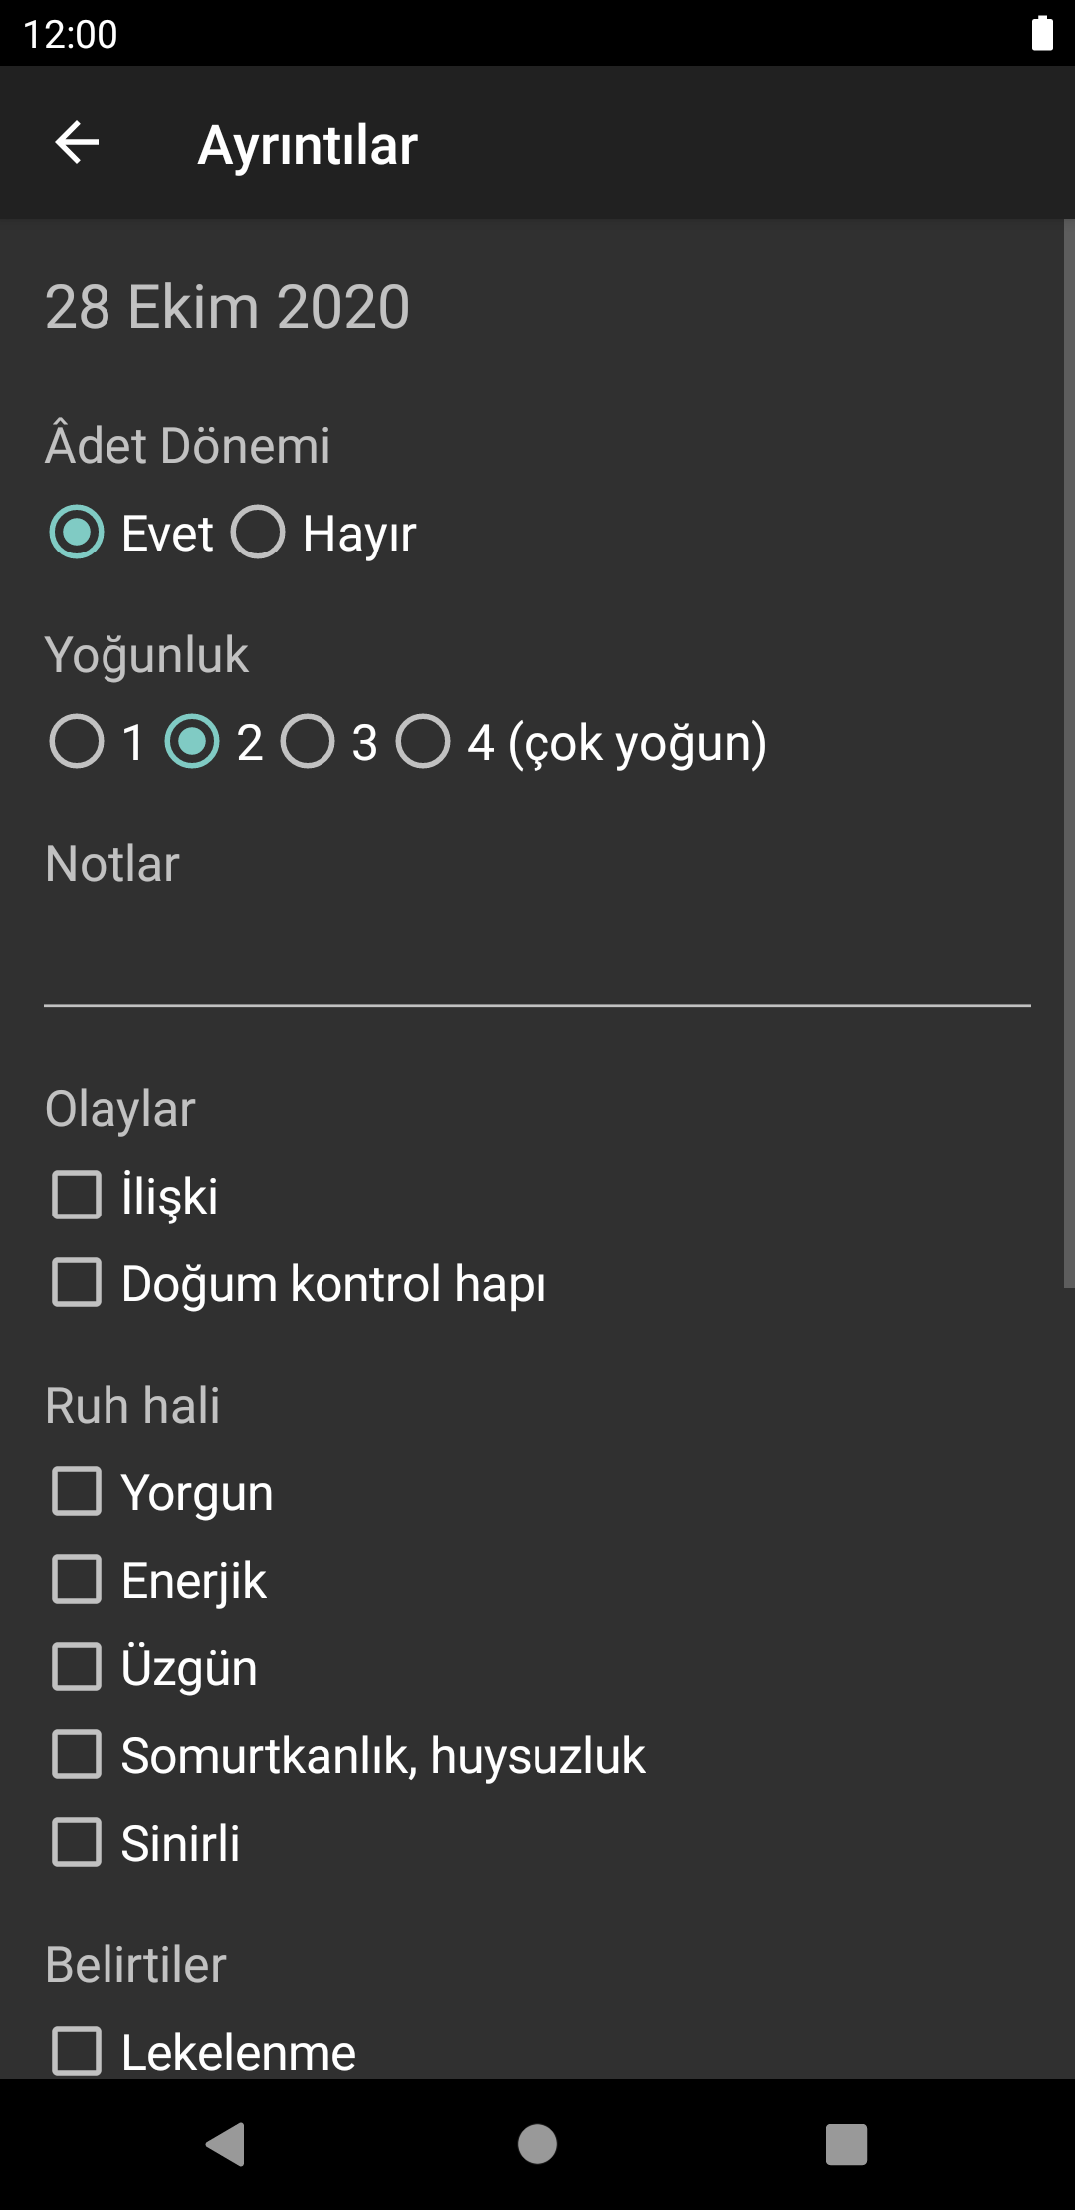The height and width of the screenshot is (2210, 1075).
Task: Select the Sinirli mood checkbox
Action: [x=77, y=1842]
